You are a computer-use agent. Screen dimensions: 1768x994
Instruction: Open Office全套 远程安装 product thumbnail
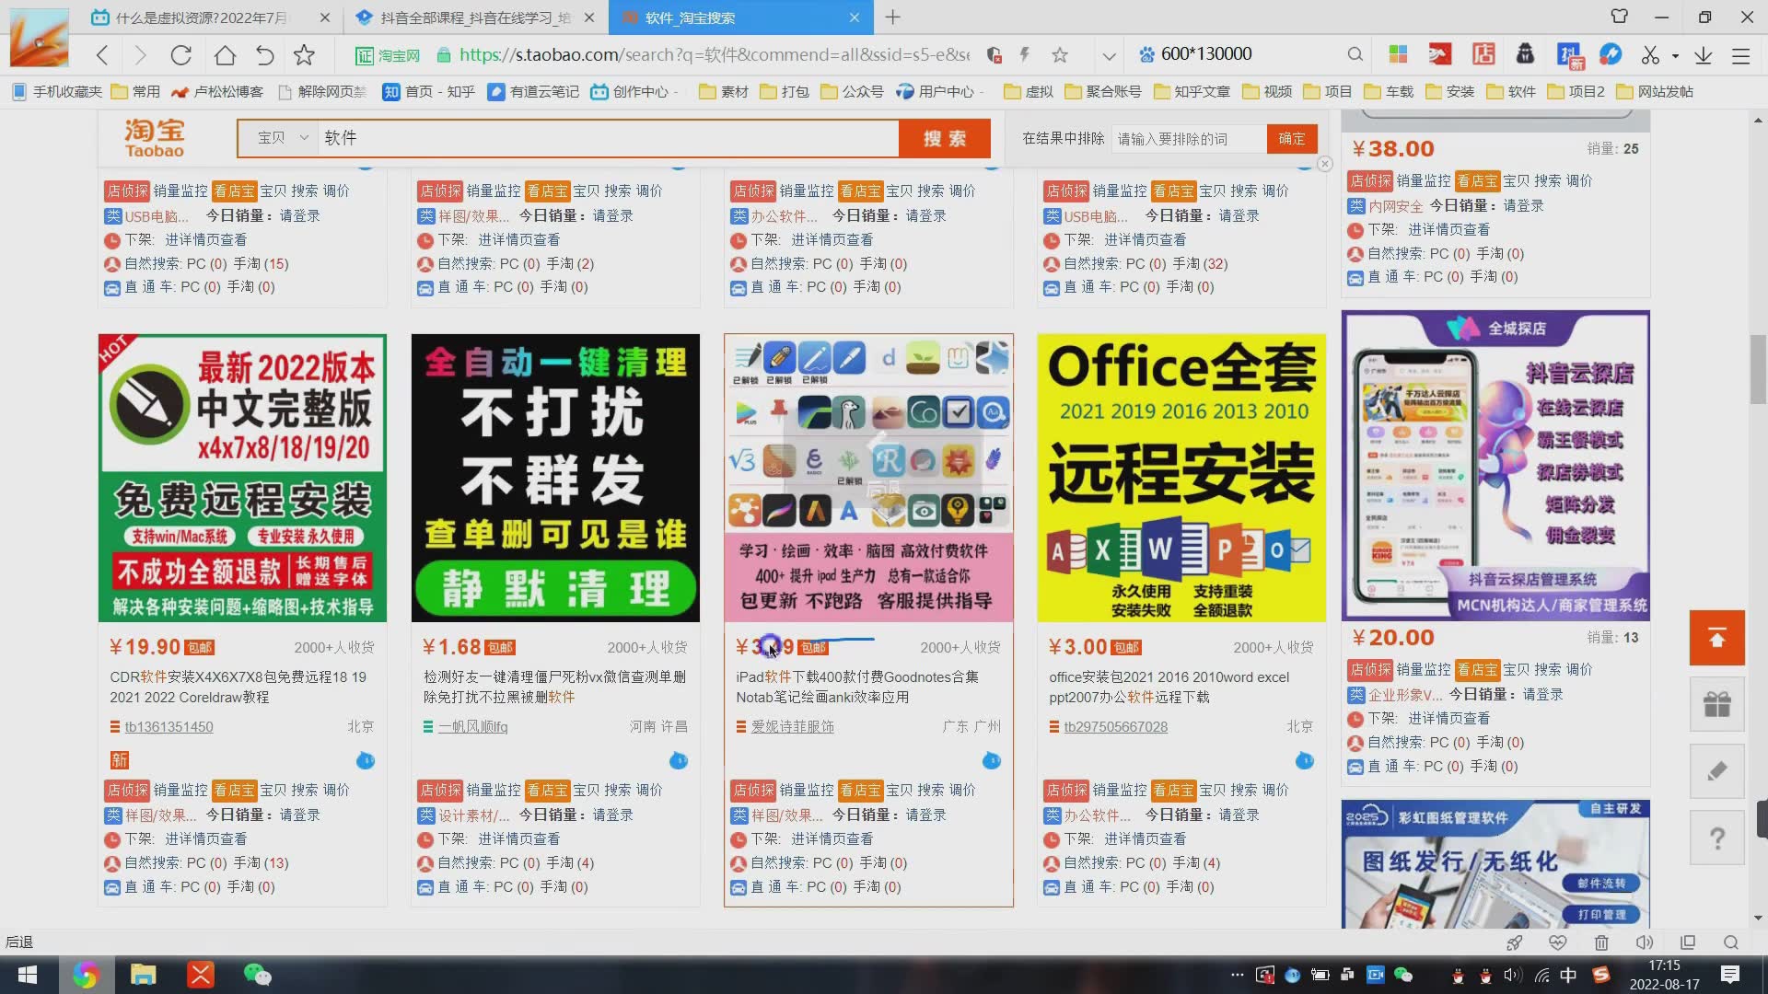tap(1181, 478)
